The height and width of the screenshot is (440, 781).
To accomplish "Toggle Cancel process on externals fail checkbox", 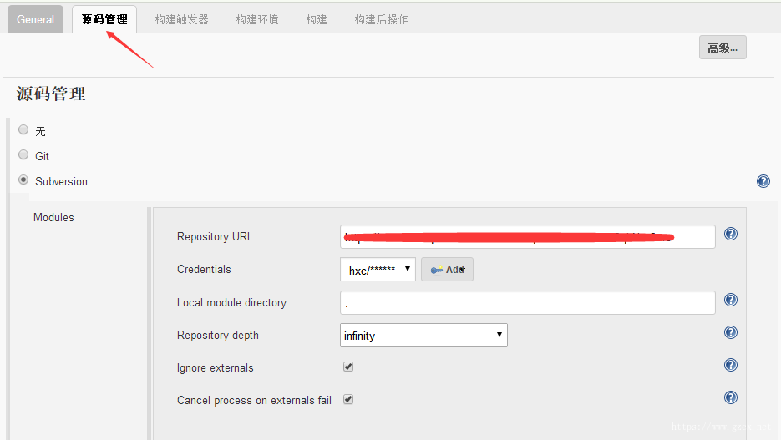I will 348,400.
